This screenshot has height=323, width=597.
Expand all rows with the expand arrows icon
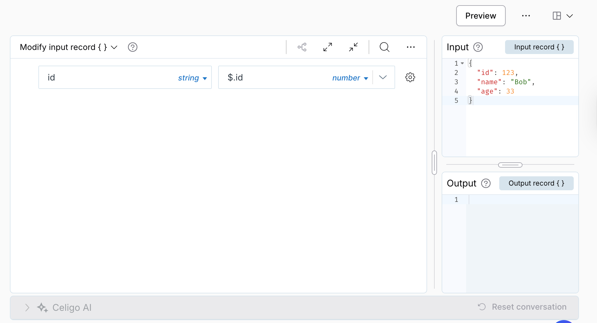coord(328,47)
